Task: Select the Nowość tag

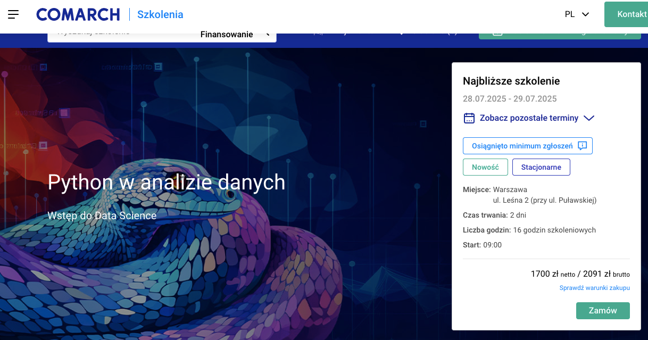Action: pos(485,167)
